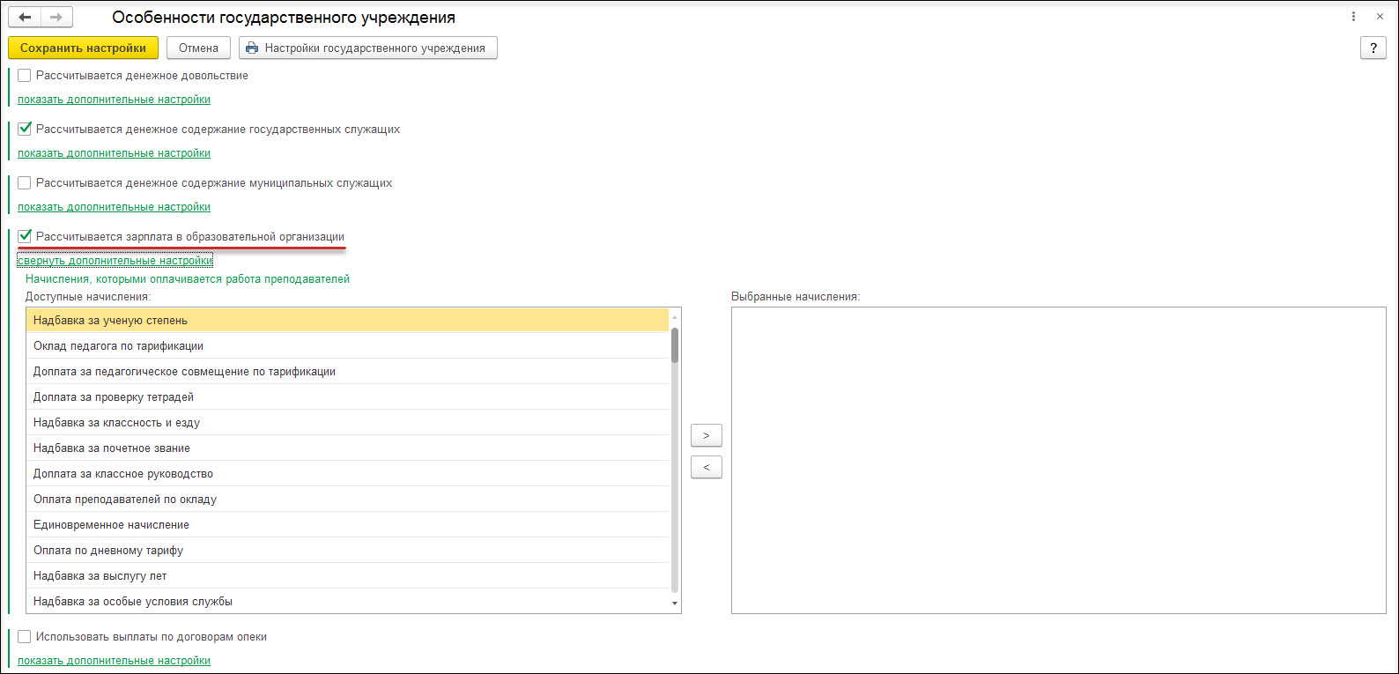The image size is (1399, 674).
Task: Collapse additional settings via свернуть link
Action: click(115, 261)
